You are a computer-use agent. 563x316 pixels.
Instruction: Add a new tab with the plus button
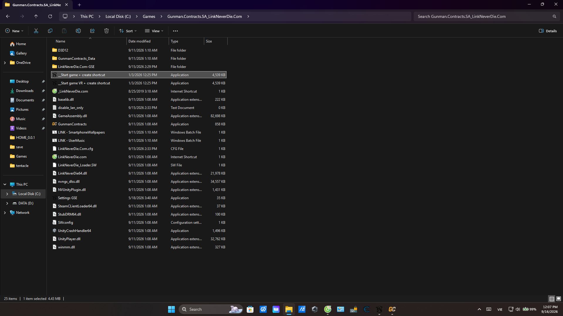[x=79, y=5]
